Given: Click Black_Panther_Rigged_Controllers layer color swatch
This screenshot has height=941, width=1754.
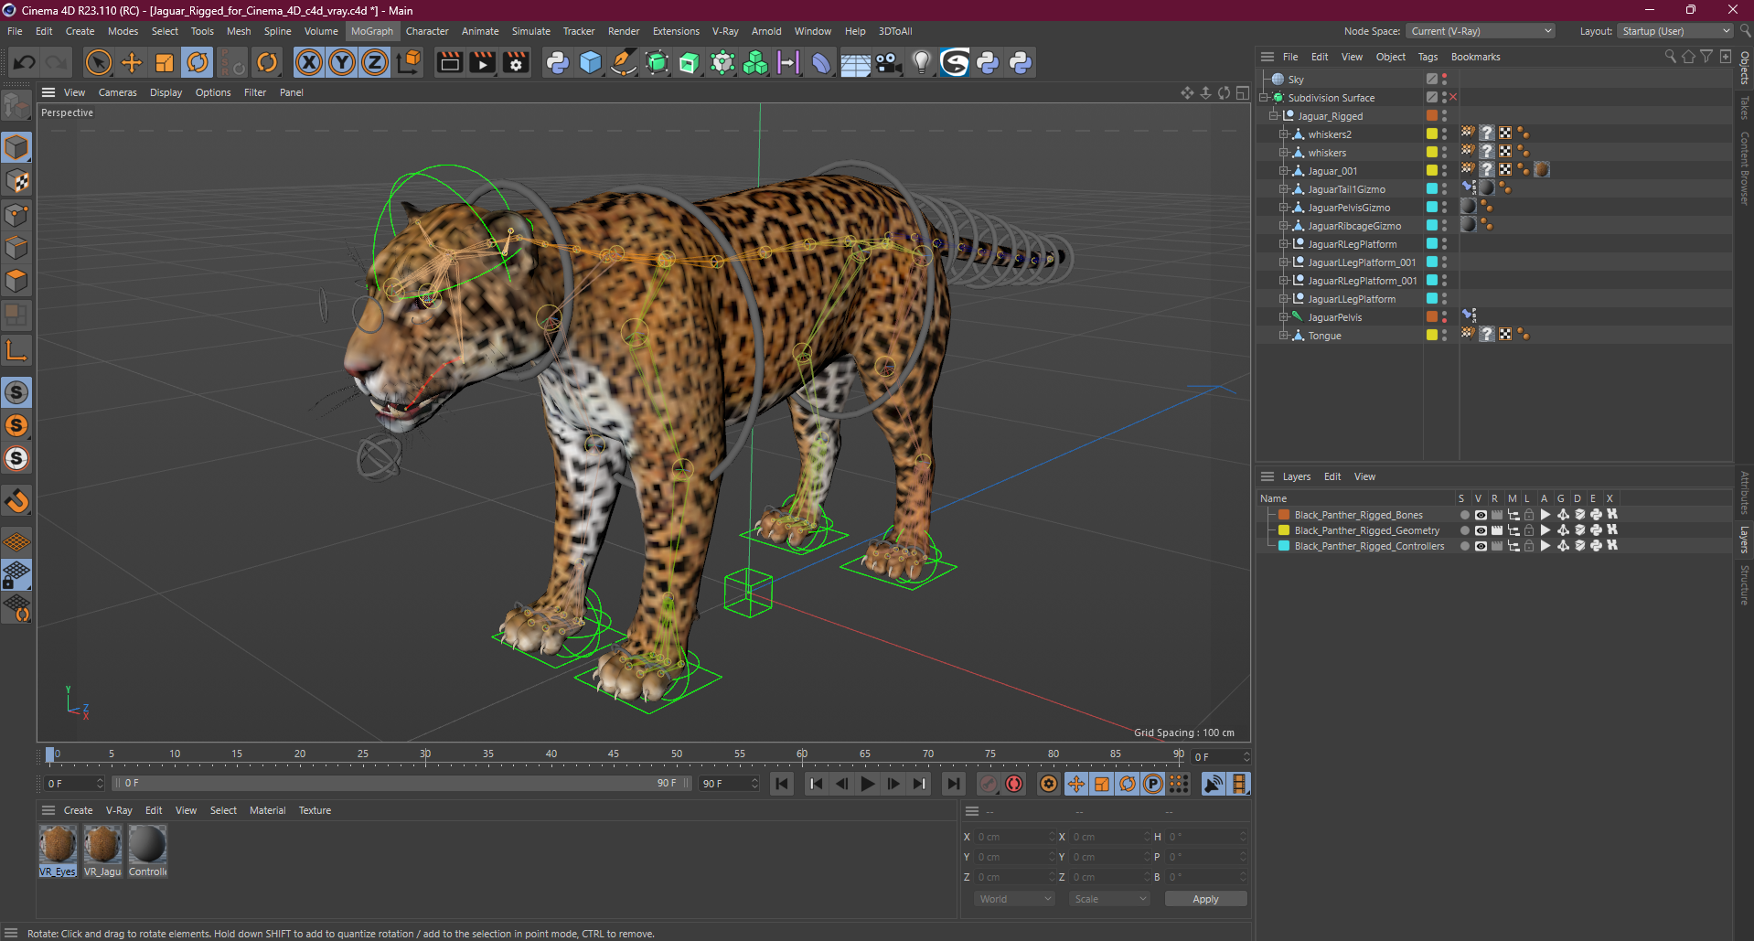Looking at the screenshot, I should click(1284, 546).
